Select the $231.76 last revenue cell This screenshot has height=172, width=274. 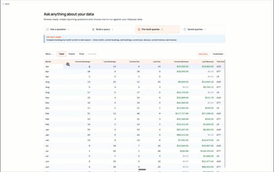[x=209, y=97]
